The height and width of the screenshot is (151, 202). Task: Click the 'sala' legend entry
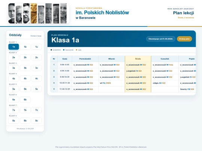pos(79,50)
